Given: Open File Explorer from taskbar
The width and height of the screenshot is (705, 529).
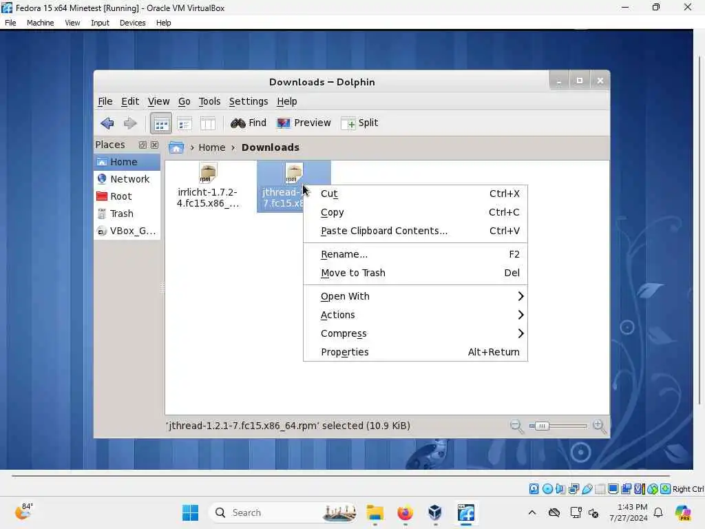Looking at the screenshot, I should (375, 512).
